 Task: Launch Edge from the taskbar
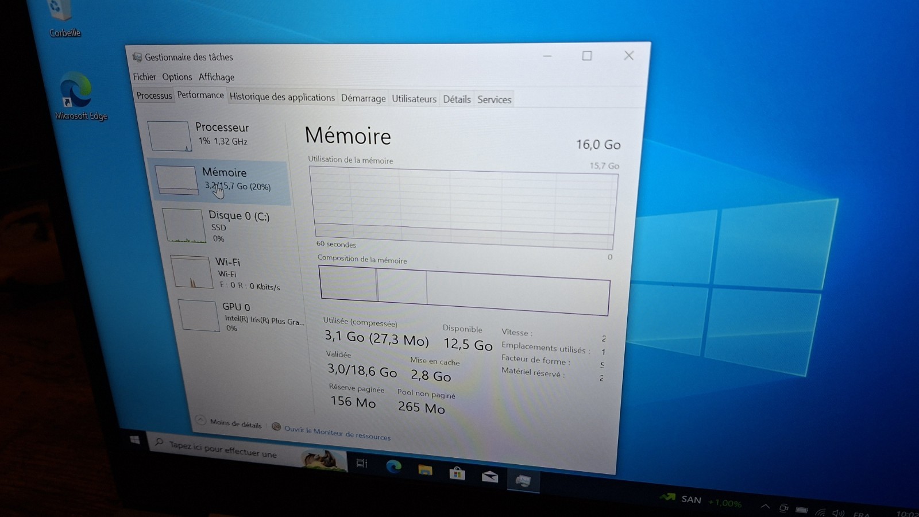393,466
